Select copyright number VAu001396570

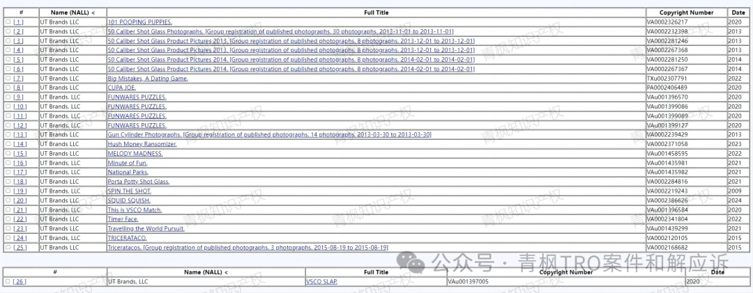(x=667, y=97)
